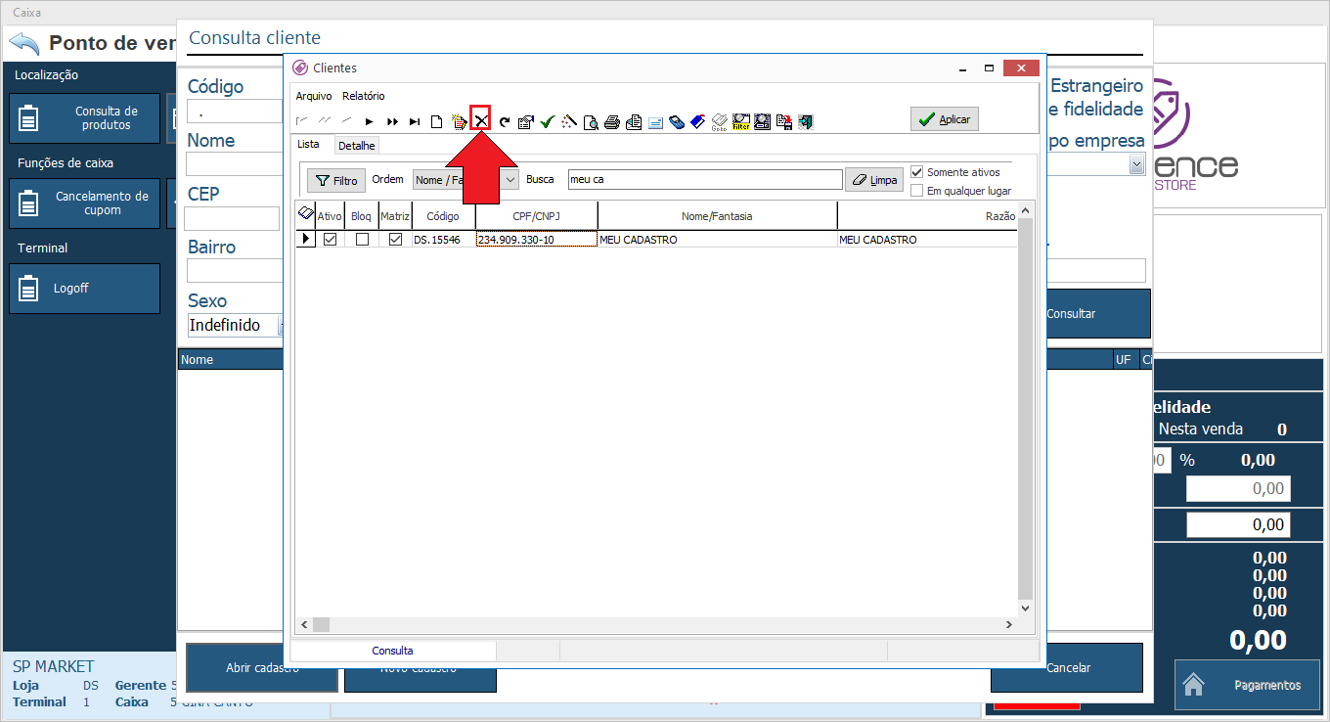The image size is (1330, 722).
Task: Expand the Tipo empresa dropdown behind Clientes
Action: point(1136,165)
